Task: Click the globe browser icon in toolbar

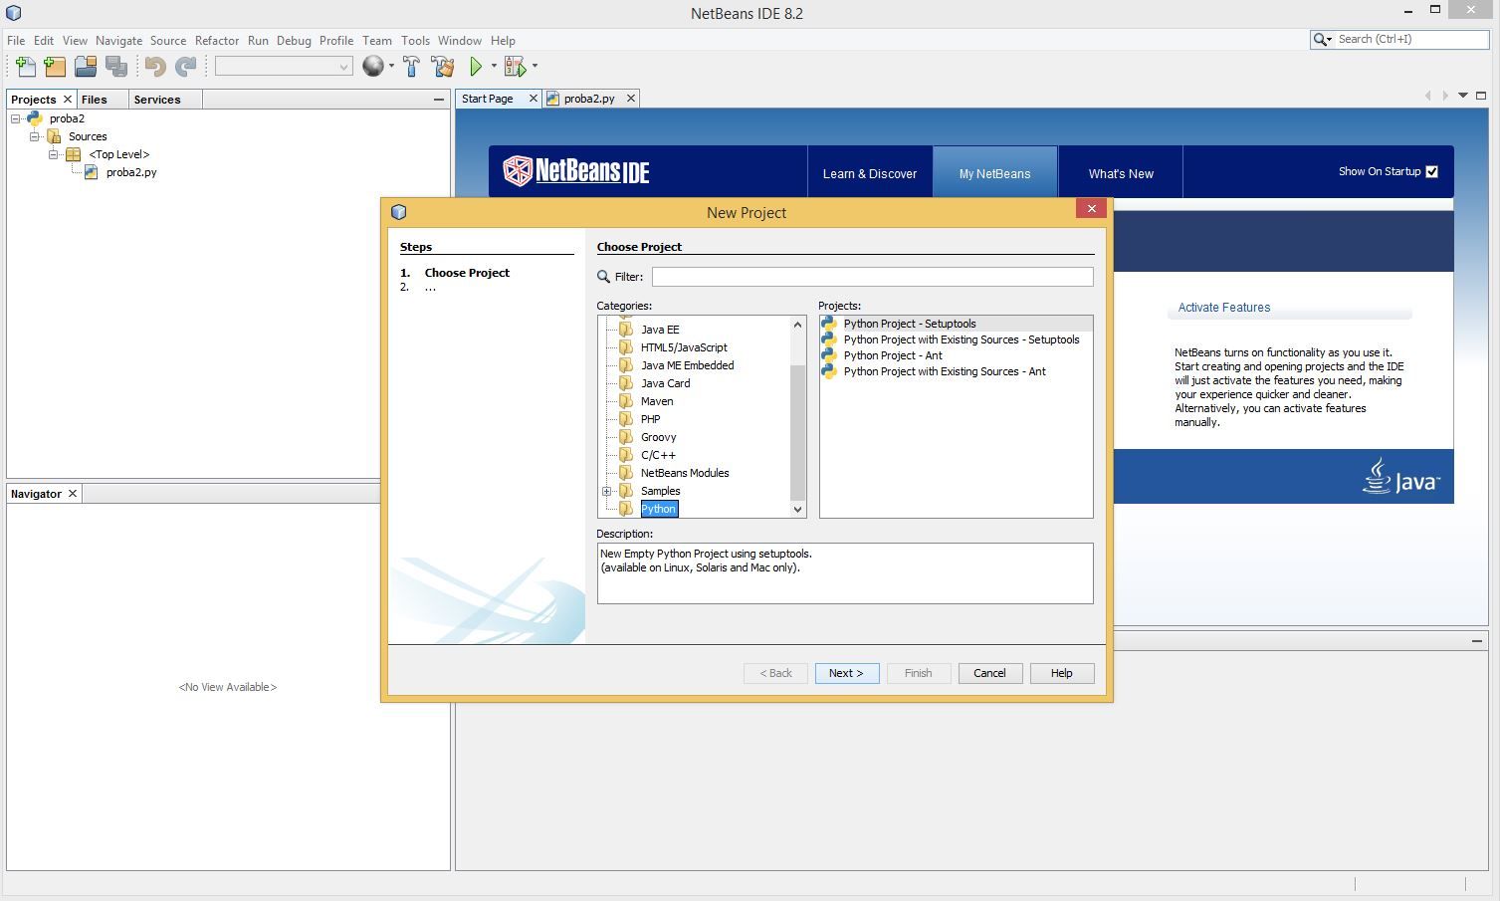Action: pyautogui.click(x=373, y=67)
